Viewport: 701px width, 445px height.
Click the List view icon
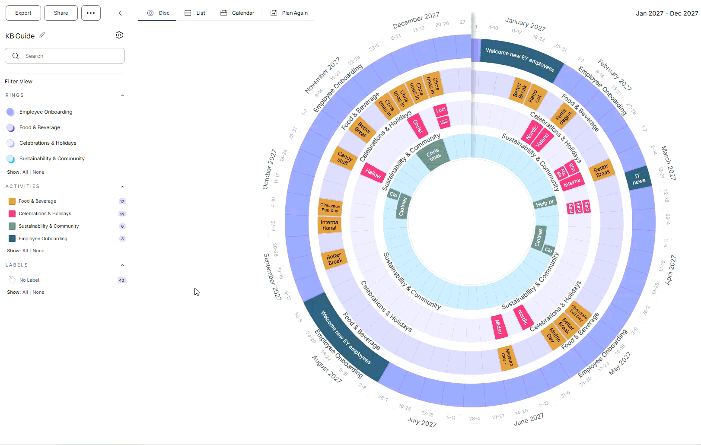tap(188, 13)
